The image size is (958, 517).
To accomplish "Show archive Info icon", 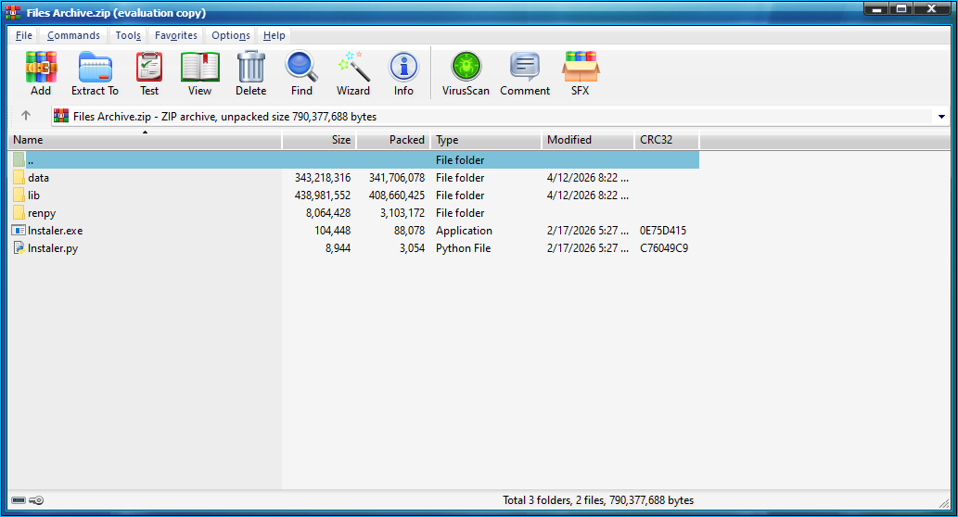I will click(403, 67).
